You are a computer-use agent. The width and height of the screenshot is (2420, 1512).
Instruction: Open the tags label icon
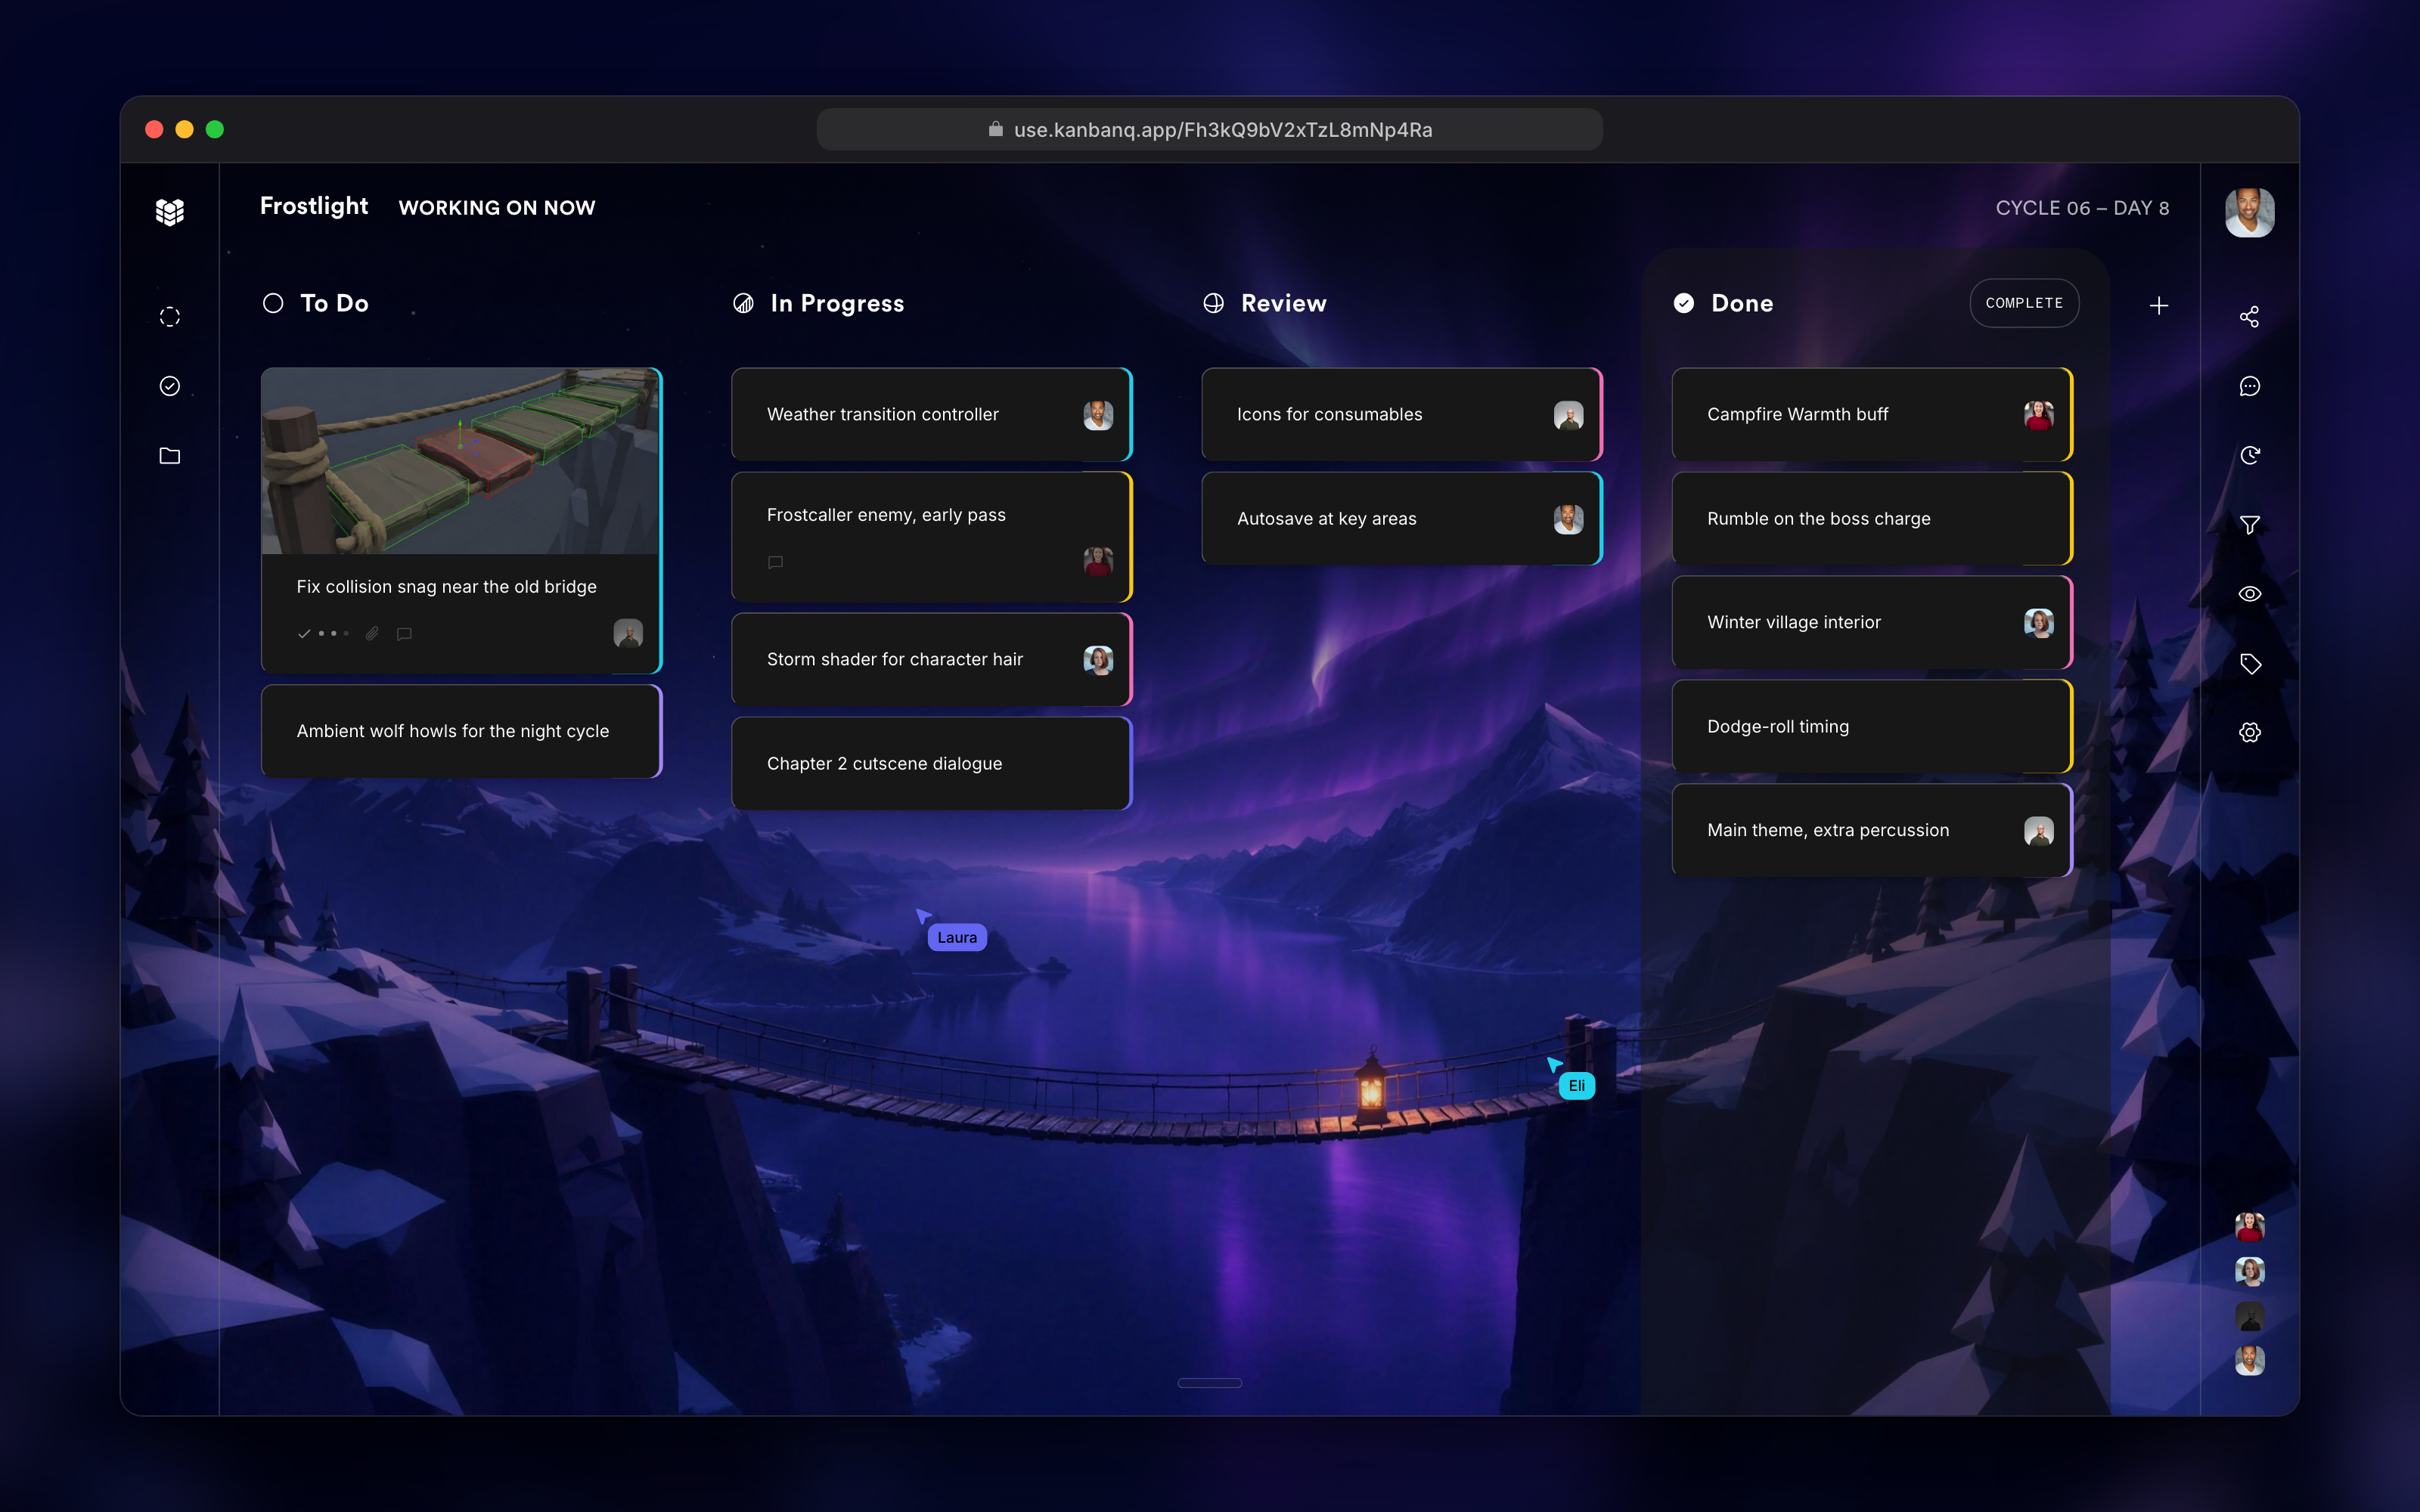click(x=2249, y=664)
